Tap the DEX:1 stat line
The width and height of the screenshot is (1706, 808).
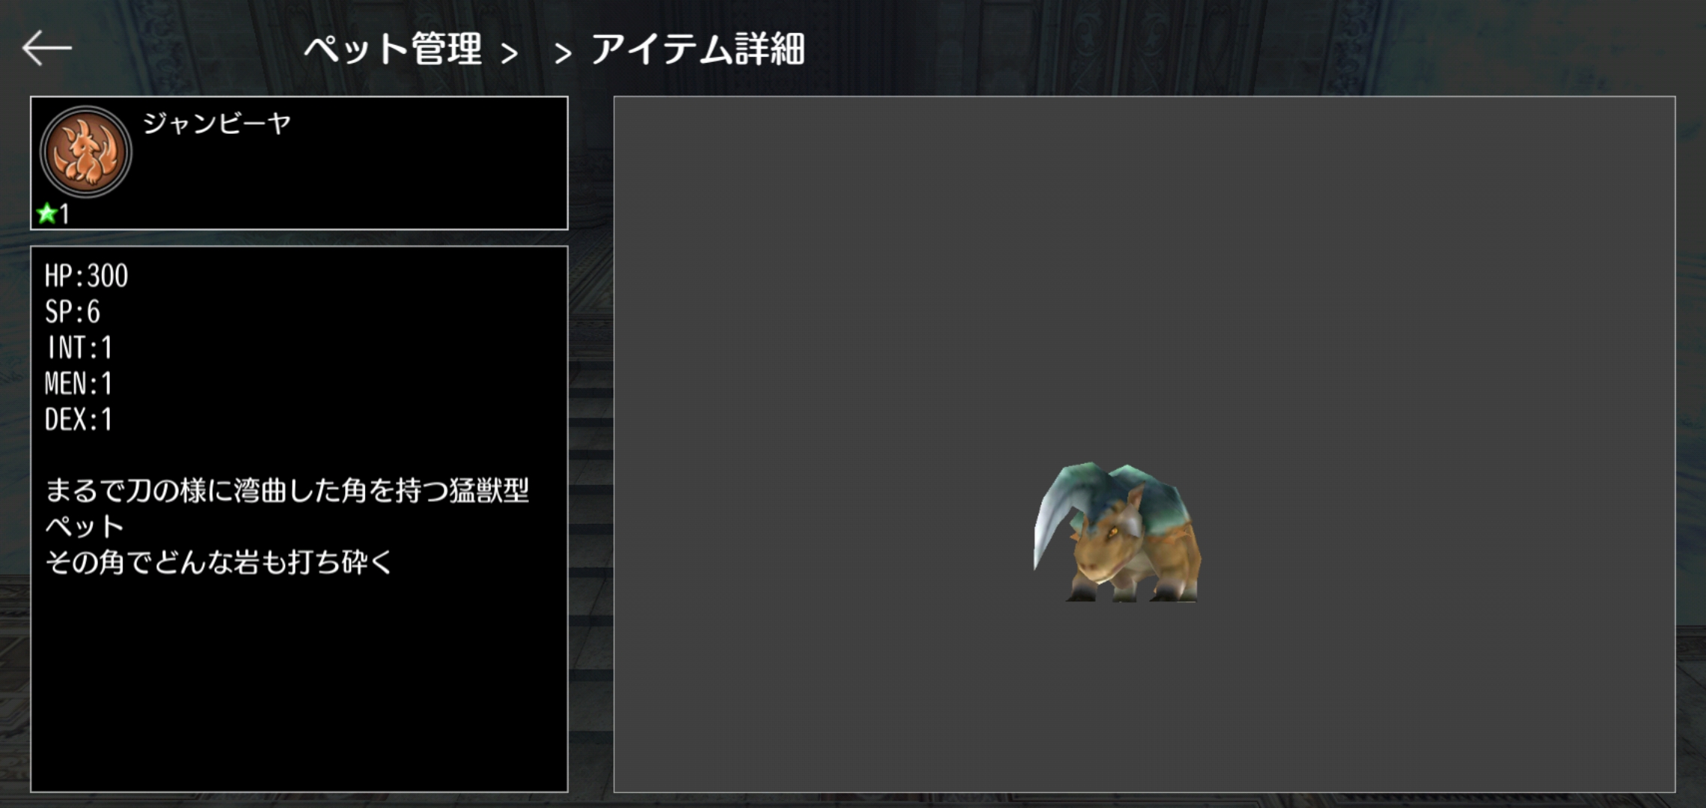(x=78, y=420)
